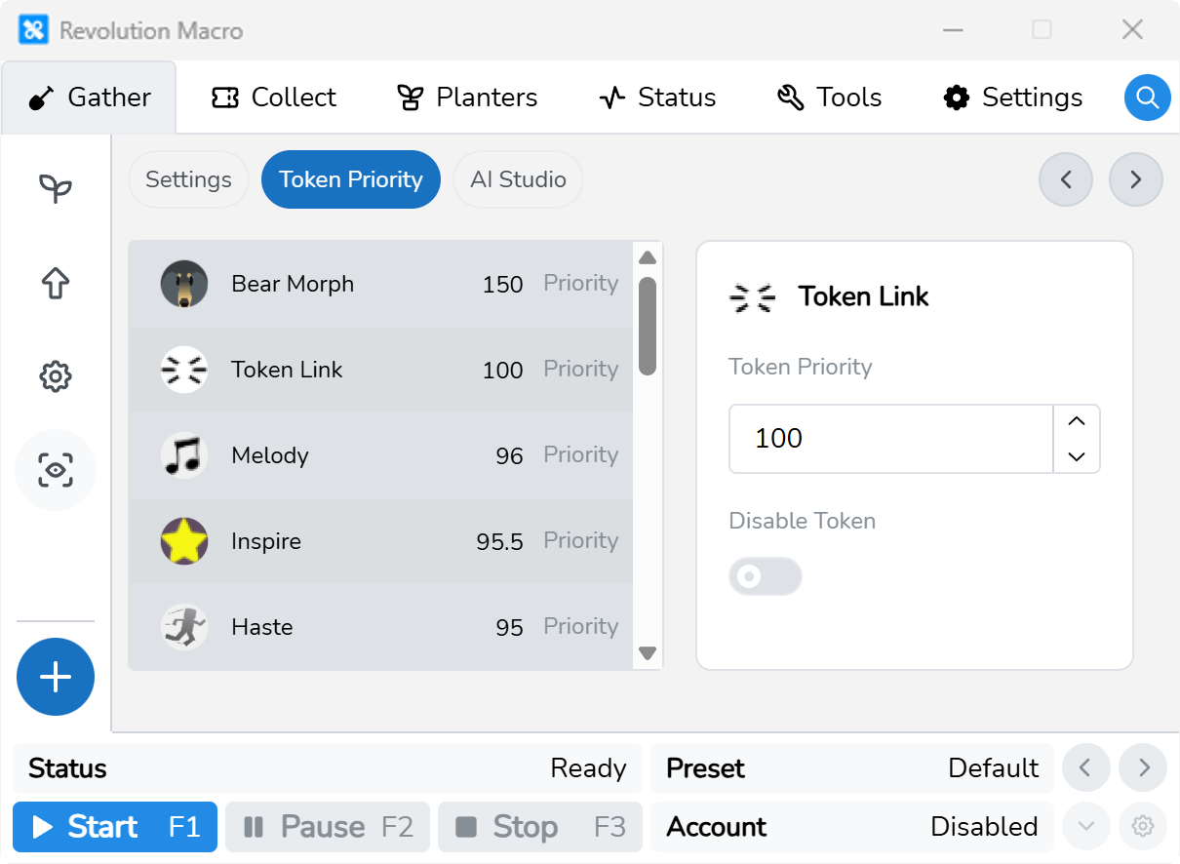Select the Inspire star token row

click(380, 541)
